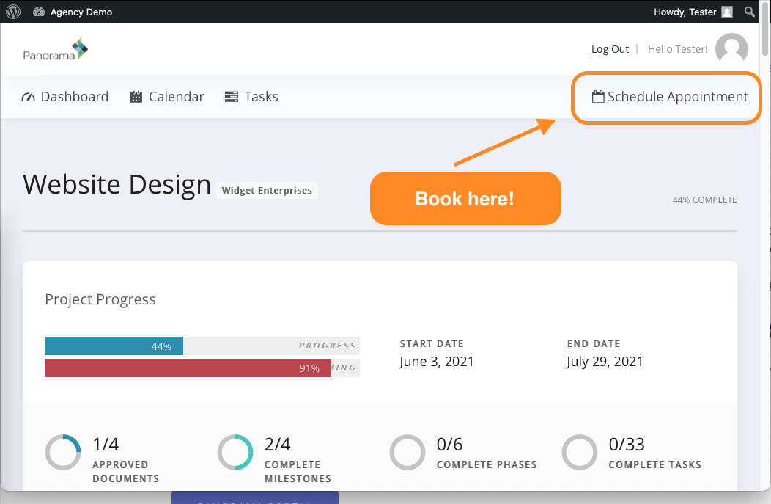Open the search icon in the admin bar
Screen dimensions: 771x504
coord(749,12)
